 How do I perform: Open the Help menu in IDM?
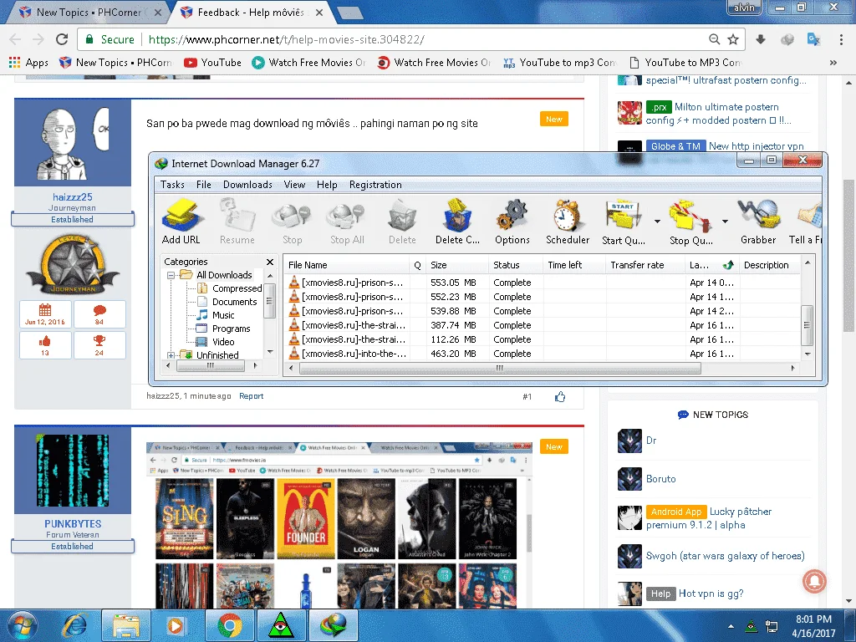pos(327,185)
